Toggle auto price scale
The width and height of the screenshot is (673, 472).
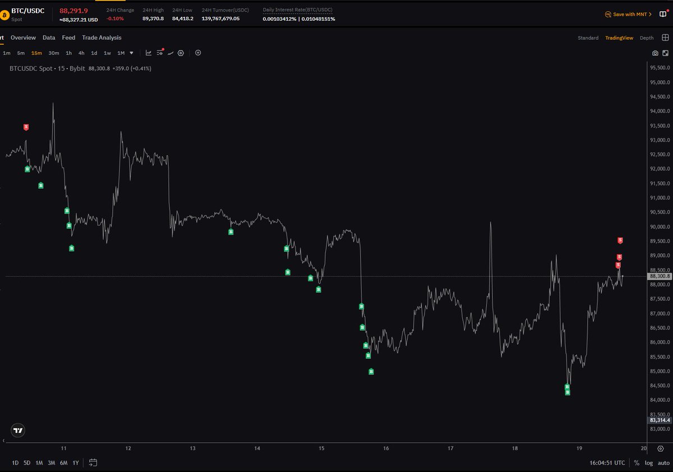coord(663,463)
